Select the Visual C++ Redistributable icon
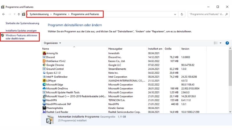 44,96
